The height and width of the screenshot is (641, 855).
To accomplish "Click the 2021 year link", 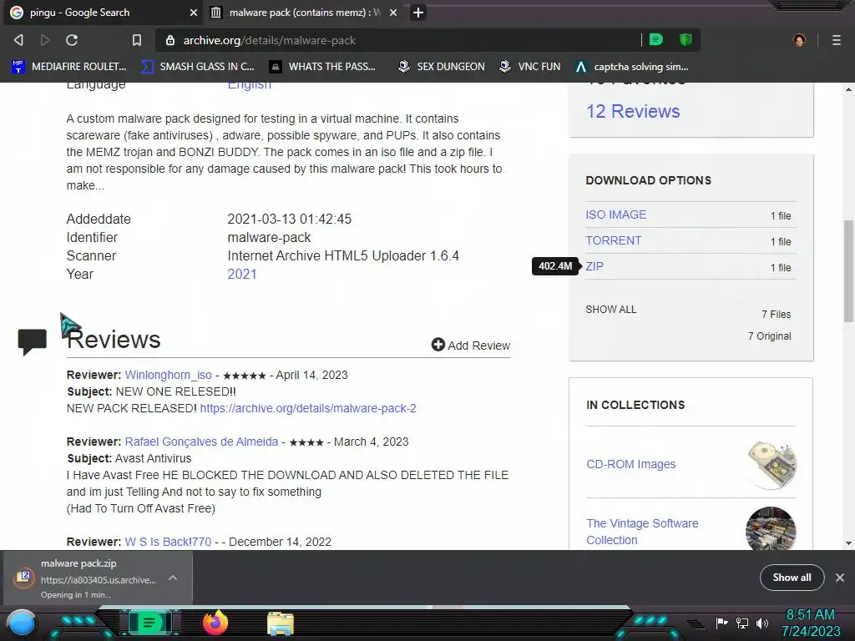I will click(242, 274).
